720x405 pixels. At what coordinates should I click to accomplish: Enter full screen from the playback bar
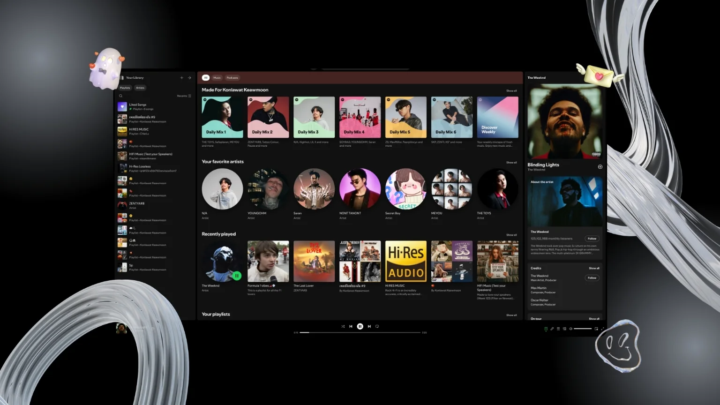pos(602,329)
